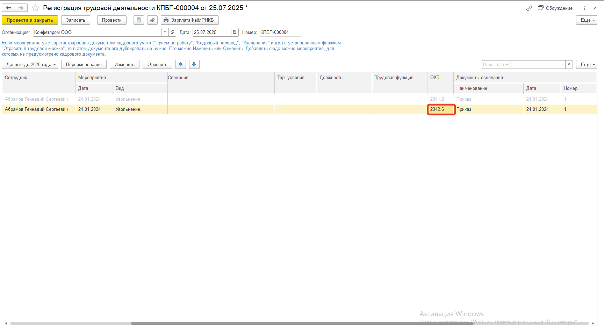Click the back navigation arrow
Image resolution: width=604 pixels, height=328 pixels.
8,8
